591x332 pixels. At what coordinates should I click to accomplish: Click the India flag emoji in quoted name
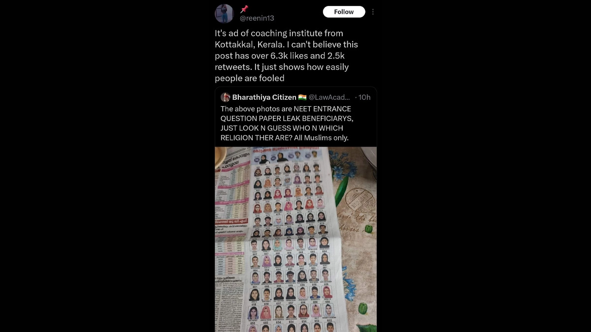pos(302,97)
